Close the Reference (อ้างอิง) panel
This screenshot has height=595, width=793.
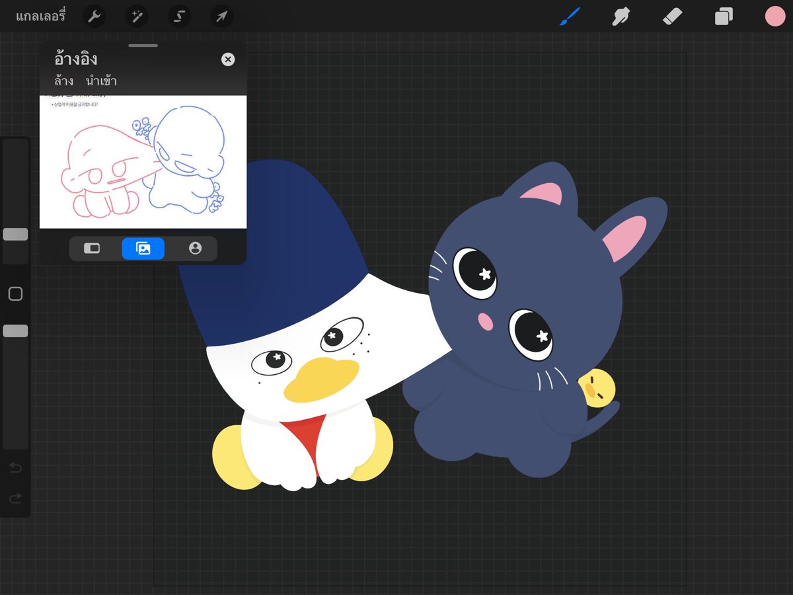tap(228, 59)
